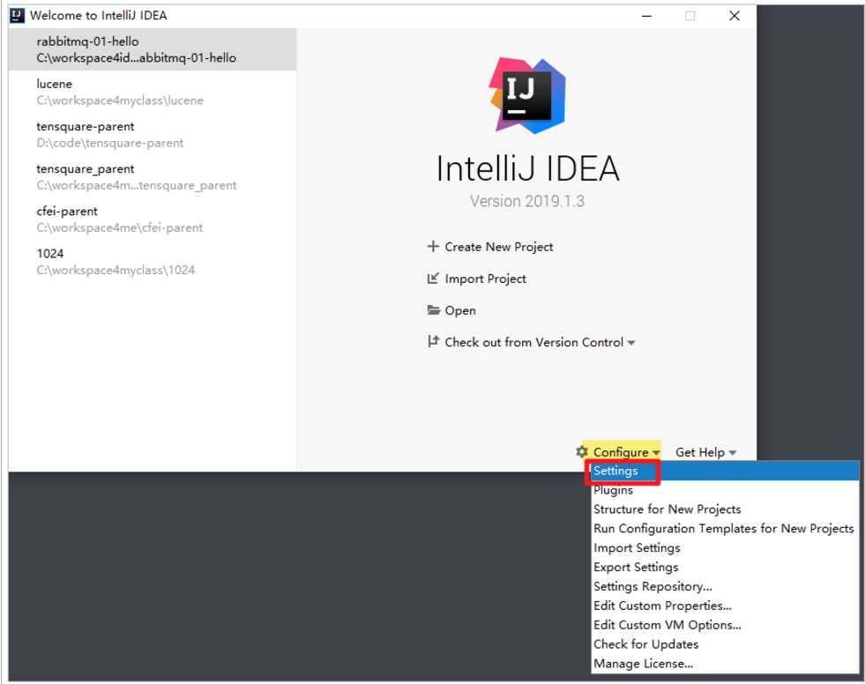The image size is (865, 684).
Task: Click the path C:\workspace4myclass\1024
Action: [x=116, y=271]
